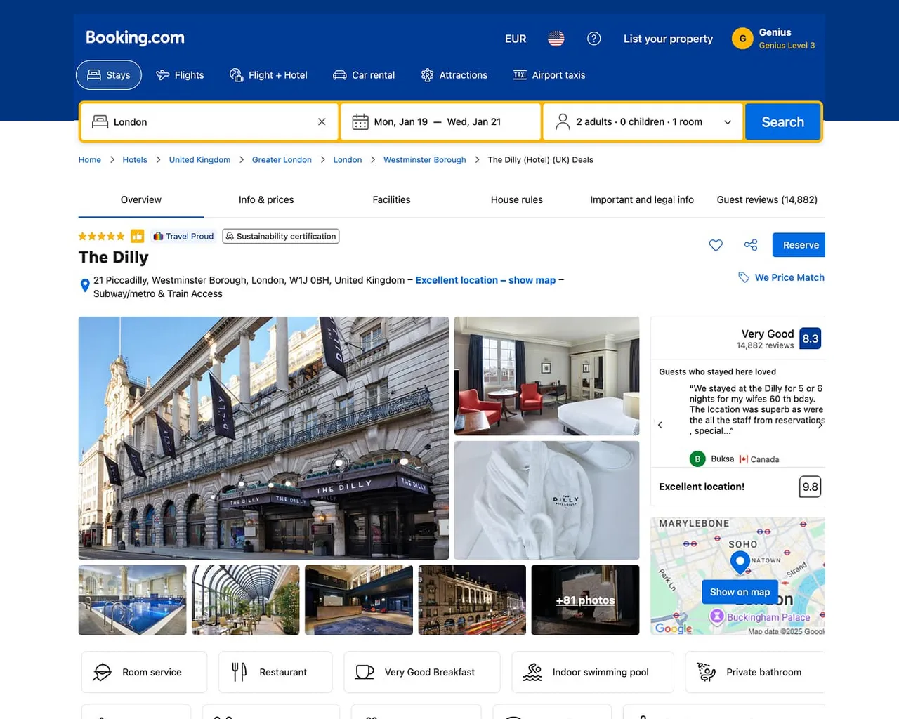The height and width of the screenshot is (719, 899).
Task: Click the blue location pin by address
Action: coord(85,285)
